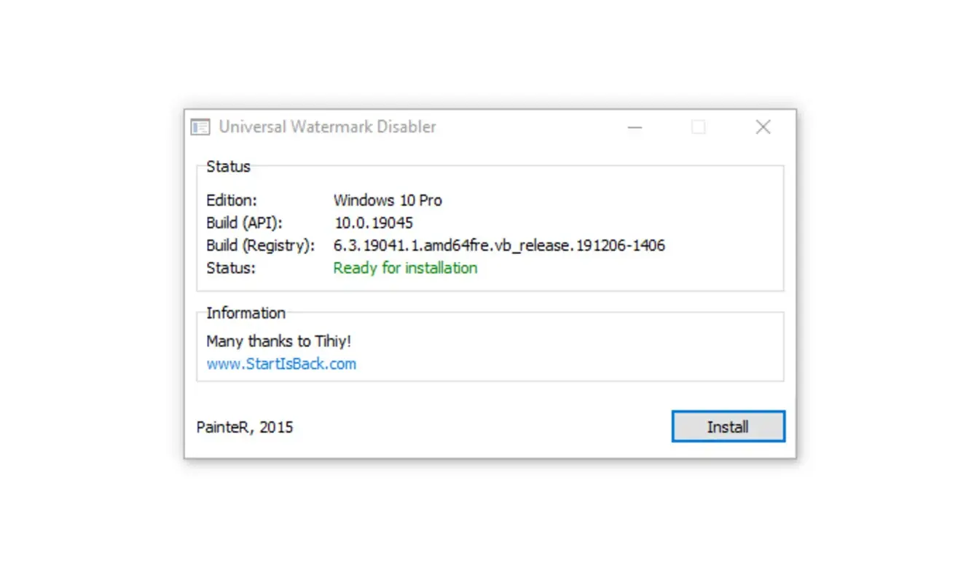Image resolution: width=958 pixels, height=582 pixels.
Task: Click the Universal Watermark Disabler title text
Action: [328, 127]
